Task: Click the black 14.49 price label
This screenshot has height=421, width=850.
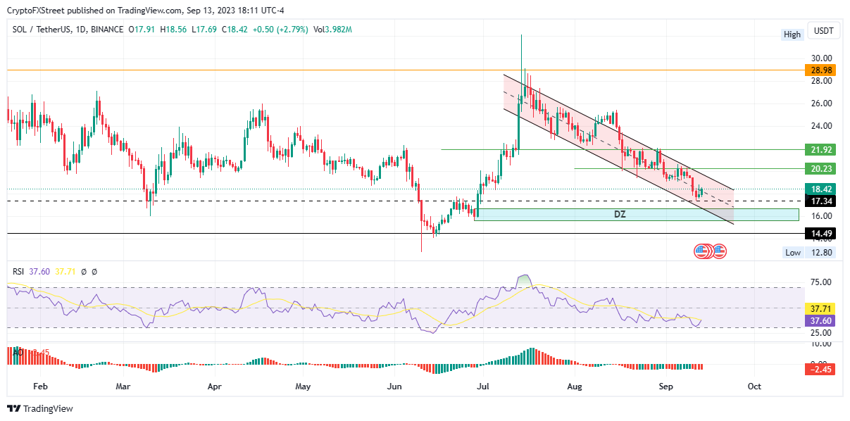Action: coord(819,233)
